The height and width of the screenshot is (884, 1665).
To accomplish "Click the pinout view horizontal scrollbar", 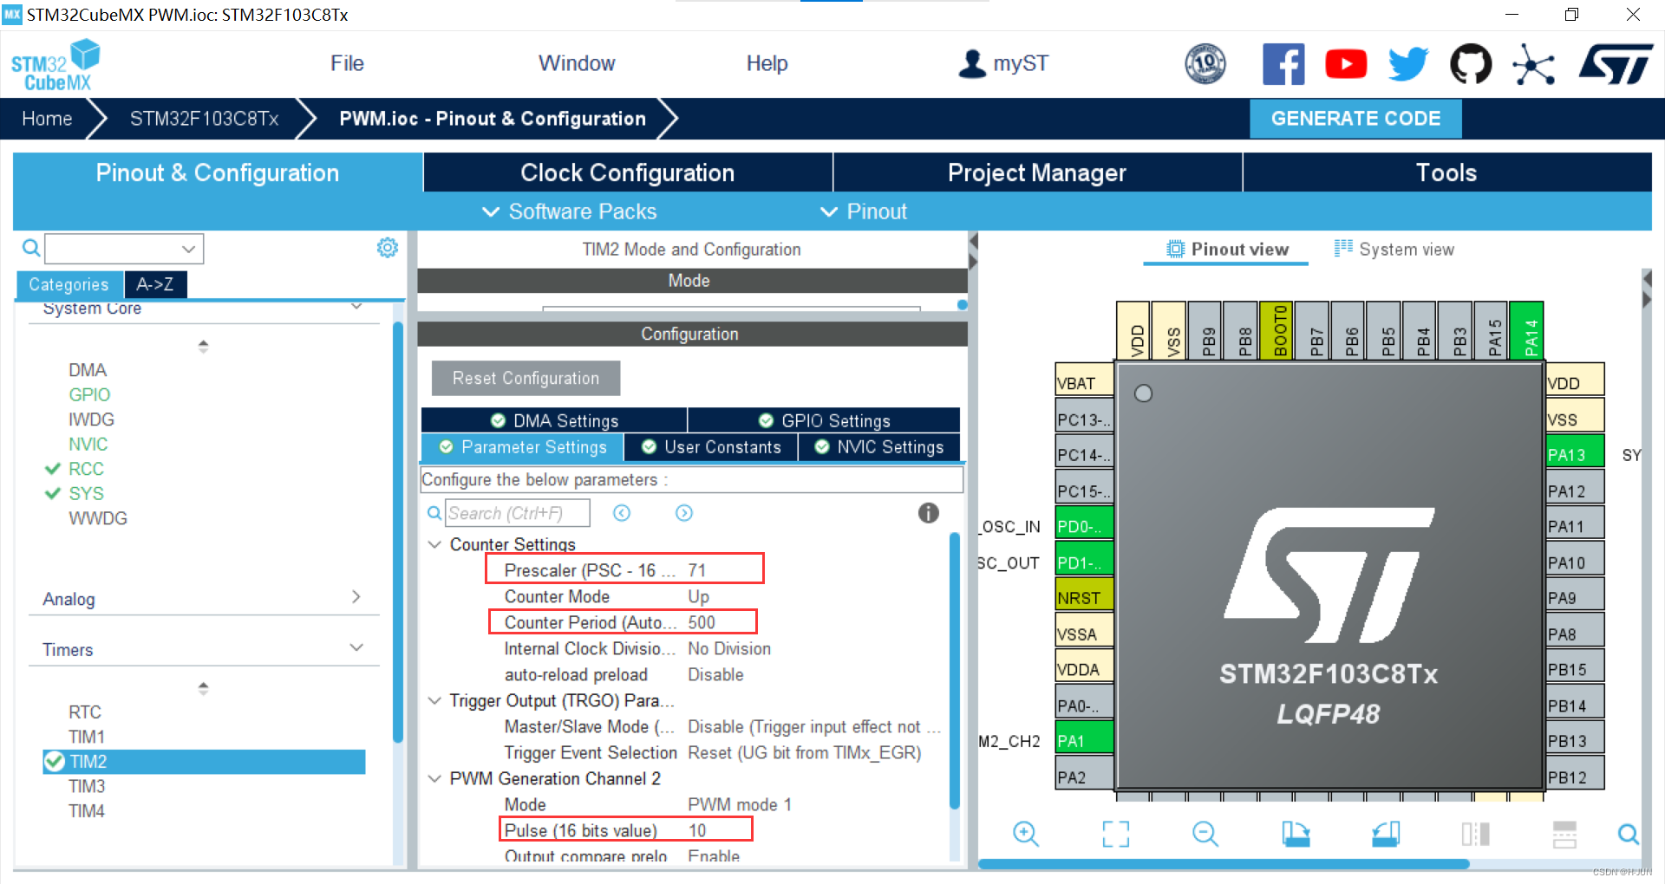I will point(1224,864).
